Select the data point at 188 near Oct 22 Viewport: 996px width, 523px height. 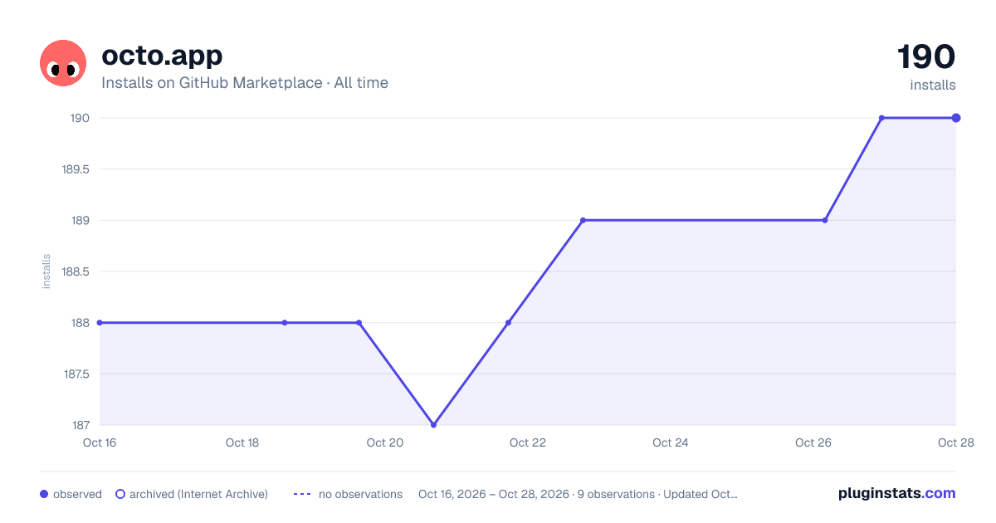(508, 323)
